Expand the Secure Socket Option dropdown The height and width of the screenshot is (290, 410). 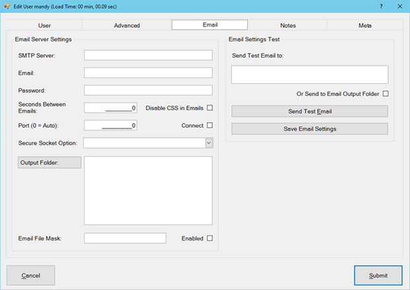208,142
